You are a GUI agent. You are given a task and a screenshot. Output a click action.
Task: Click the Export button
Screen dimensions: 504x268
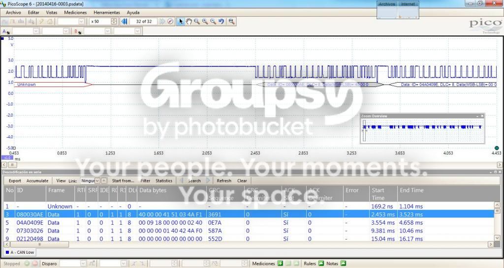[x=15, y=180]
